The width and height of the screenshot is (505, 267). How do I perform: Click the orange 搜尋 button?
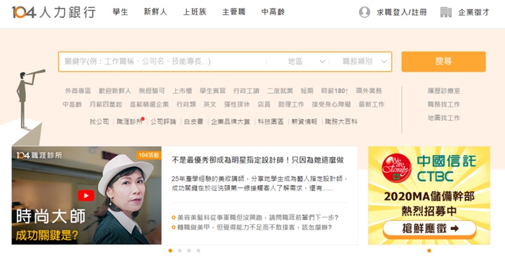[x=443, y=62]
